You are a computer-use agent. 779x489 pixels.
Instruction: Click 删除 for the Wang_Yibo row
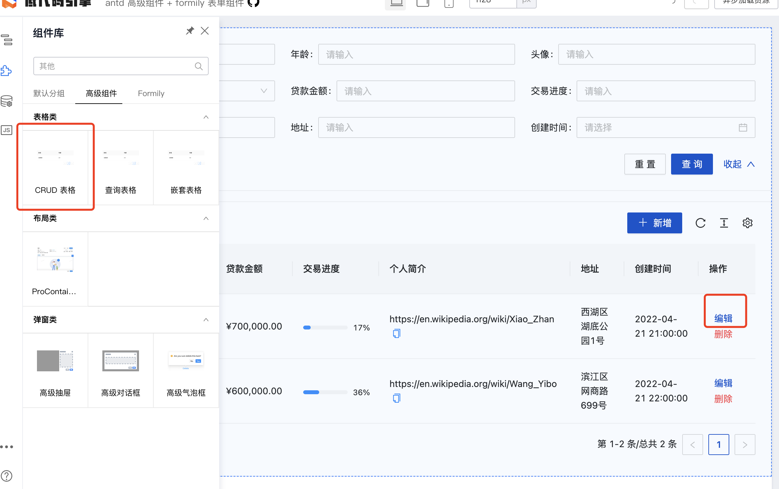[x=723, y=399]
